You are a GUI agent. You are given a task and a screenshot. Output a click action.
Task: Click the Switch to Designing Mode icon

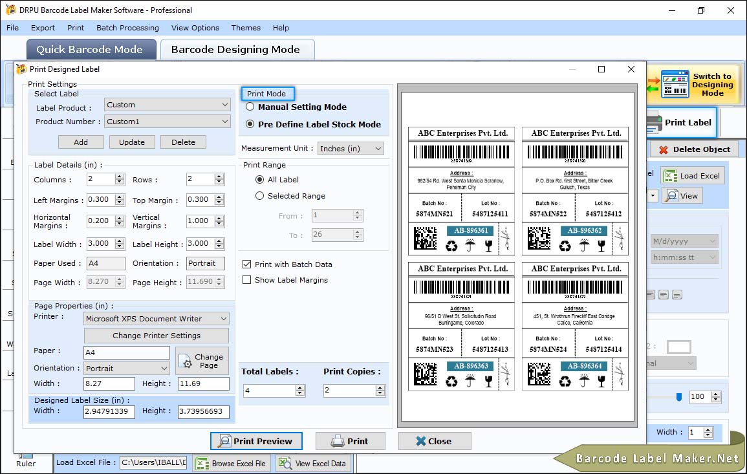pos(675,84)
